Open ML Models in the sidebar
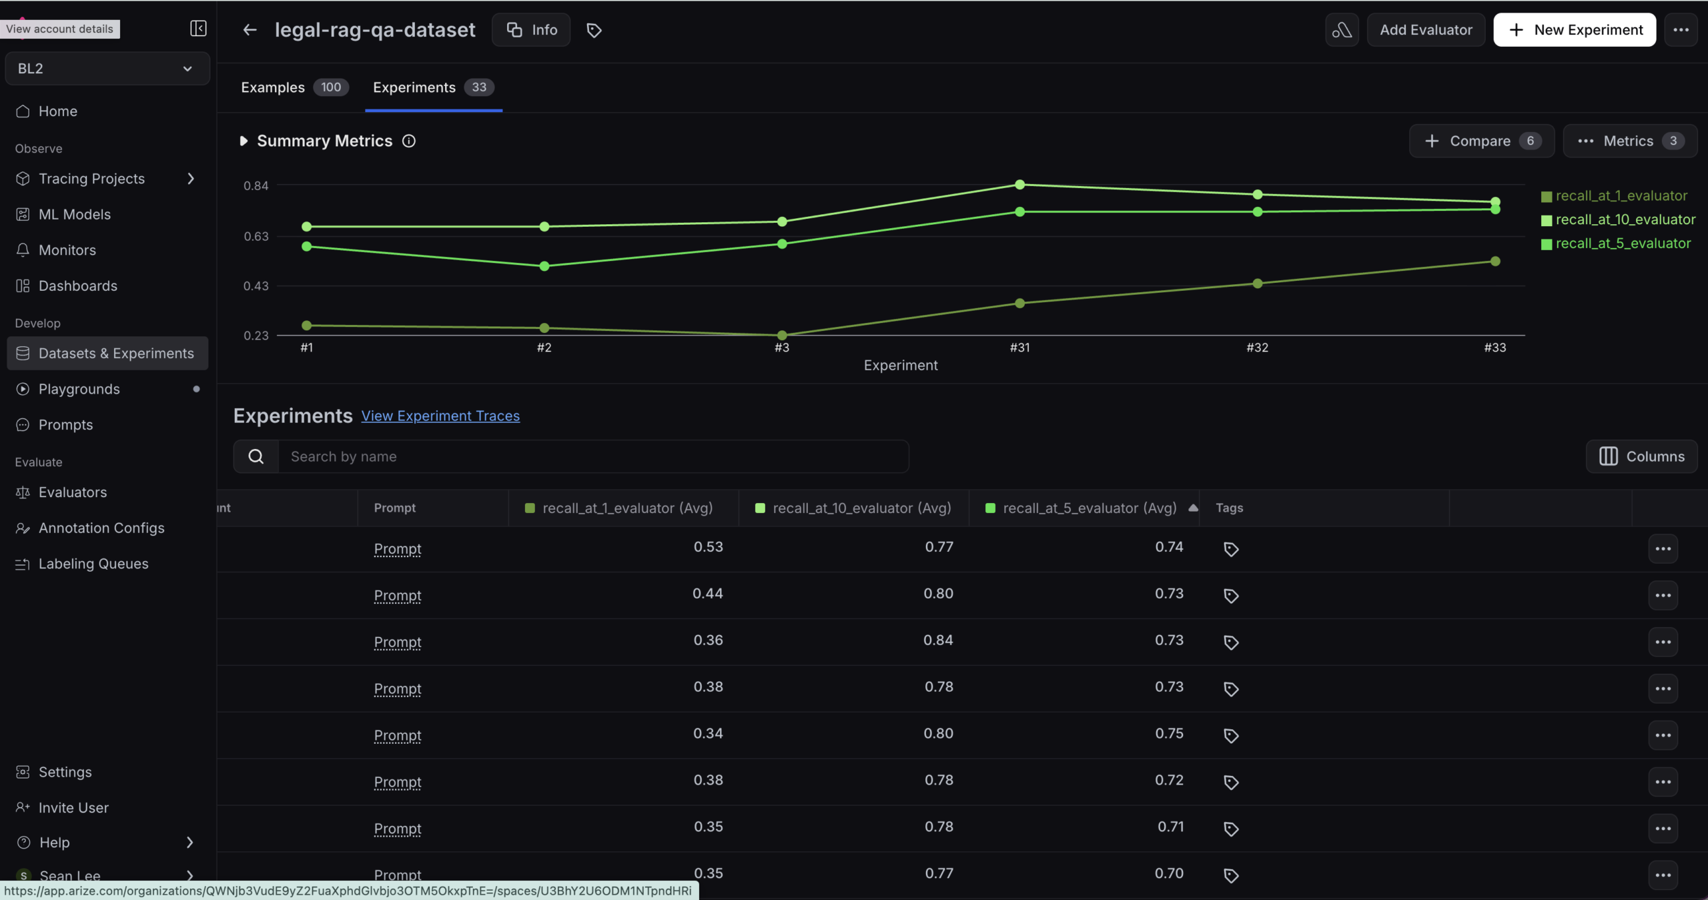 pyautogui.click(x=75, y=213)
